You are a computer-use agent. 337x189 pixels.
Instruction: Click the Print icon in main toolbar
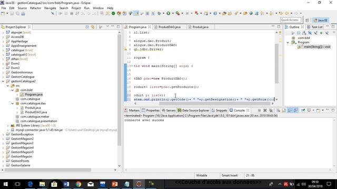23,13
